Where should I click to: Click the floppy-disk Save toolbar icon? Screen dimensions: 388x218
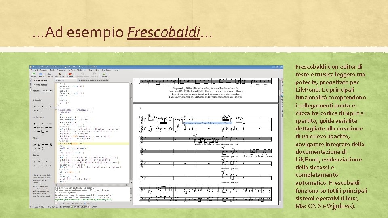click(x=50, y=74)
